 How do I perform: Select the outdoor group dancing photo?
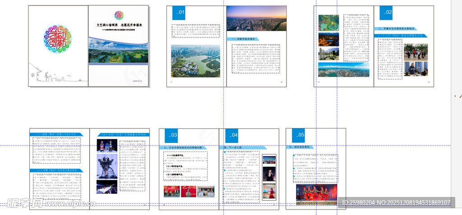point(416,52)
